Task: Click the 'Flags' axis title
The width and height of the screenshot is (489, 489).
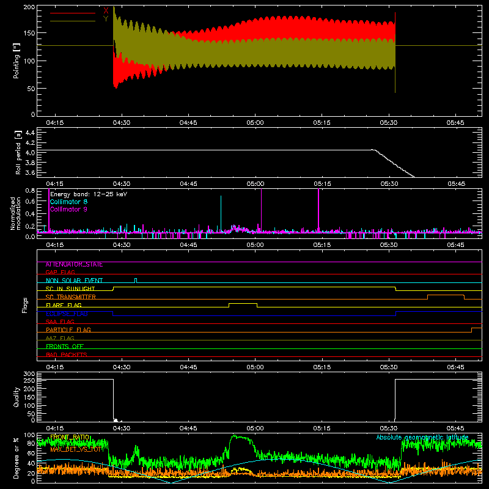Action: [x=24, y=305]
